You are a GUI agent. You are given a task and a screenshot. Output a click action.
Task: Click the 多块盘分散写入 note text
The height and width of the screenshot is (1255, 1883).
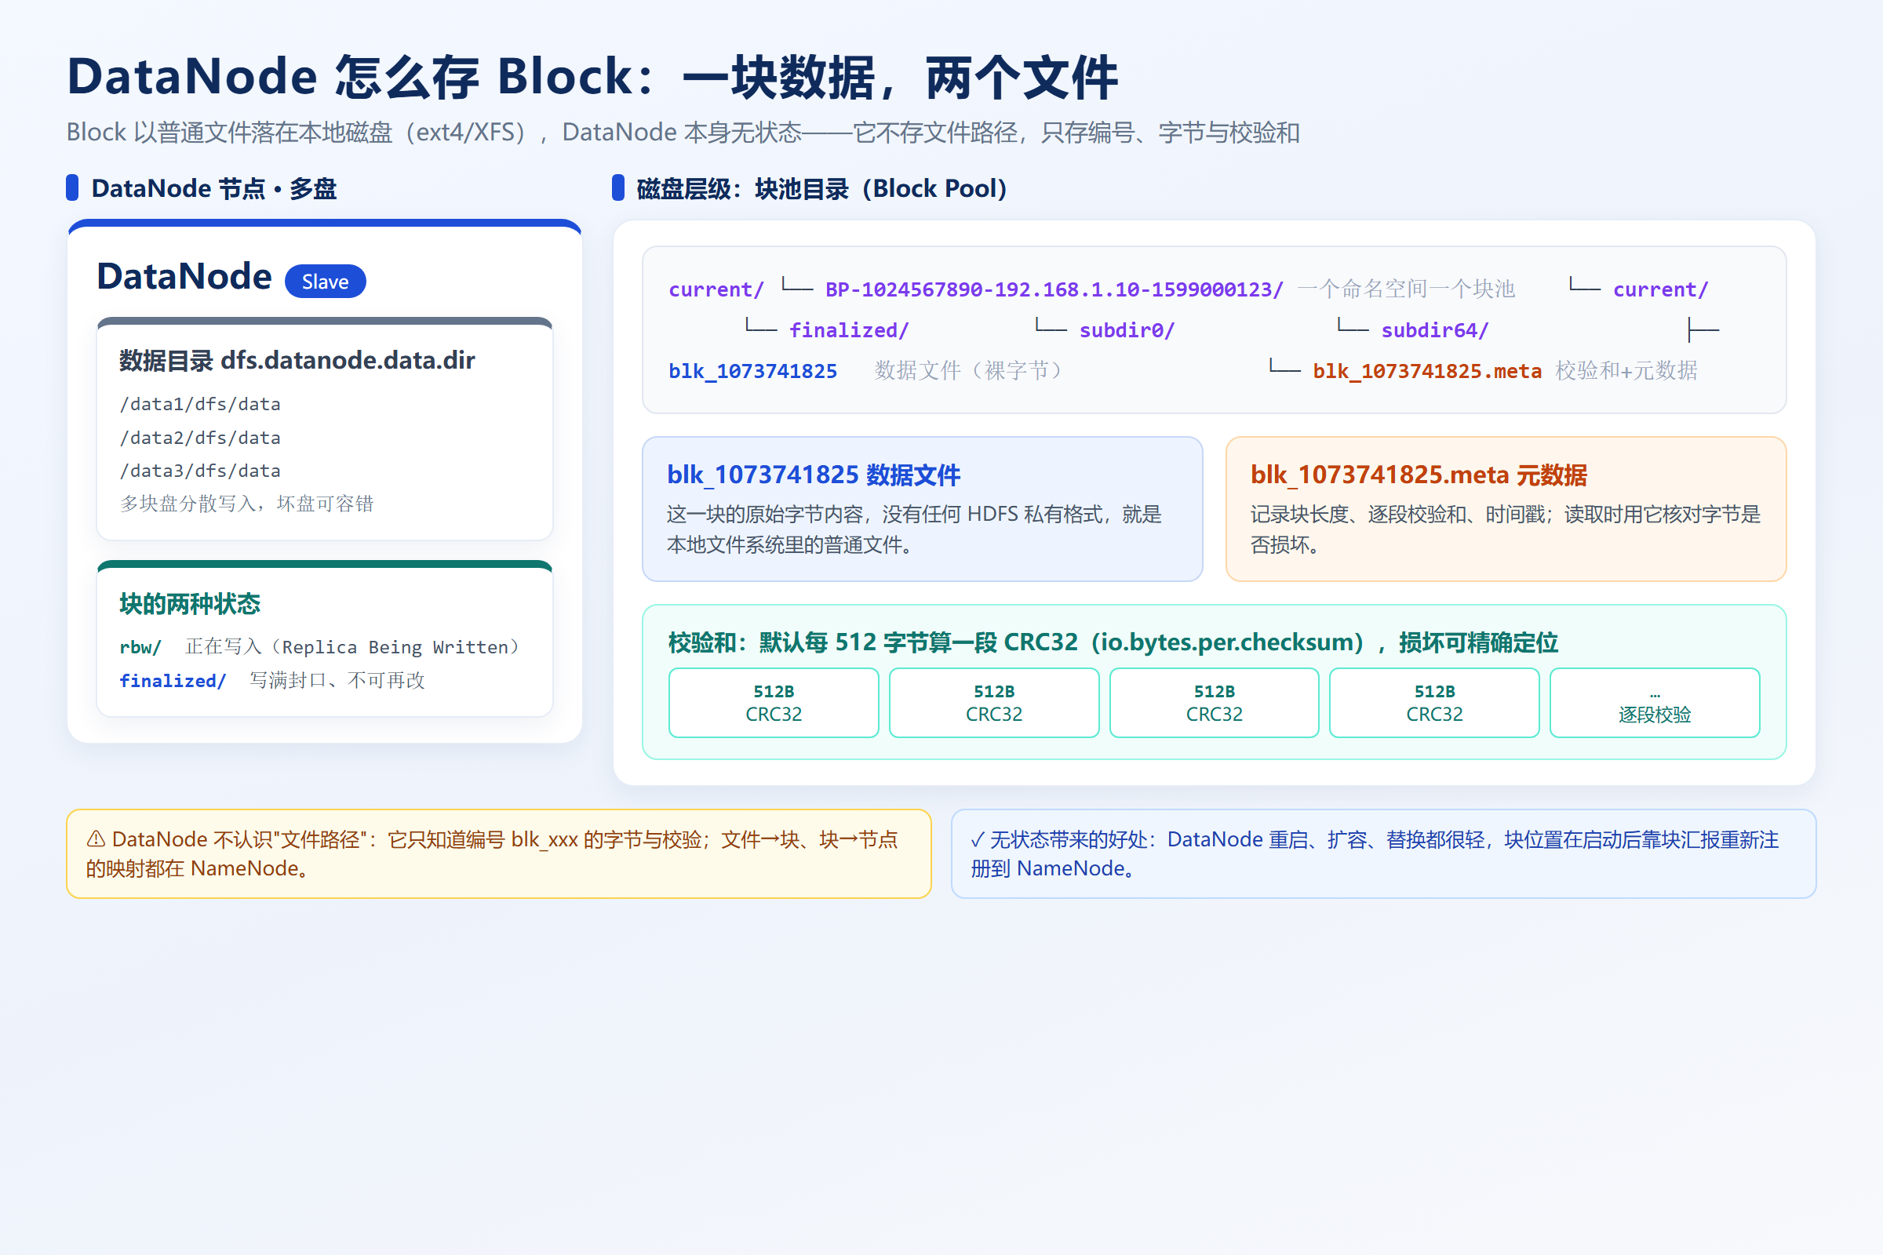(x=246, y=504)
